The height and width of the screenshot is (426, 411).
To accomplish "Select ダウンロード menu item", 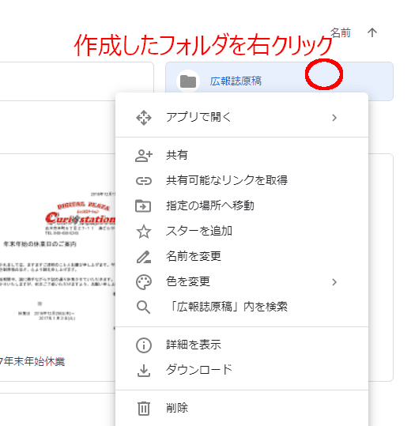I will click(x=242, y=370).
